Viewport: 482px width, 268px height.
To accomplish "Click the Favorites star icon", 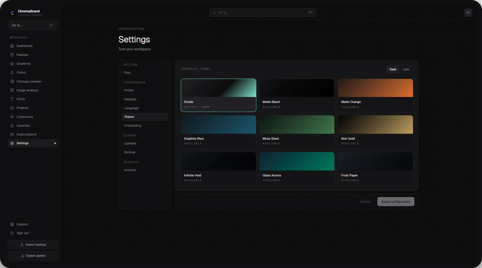I will (12, 126).
